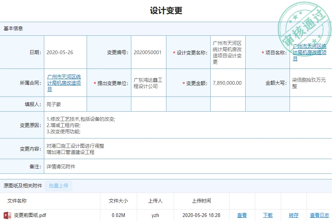Click the remark text 详情请见附件
Viewport: 332px width, 221px height.
tap(61, 166)
